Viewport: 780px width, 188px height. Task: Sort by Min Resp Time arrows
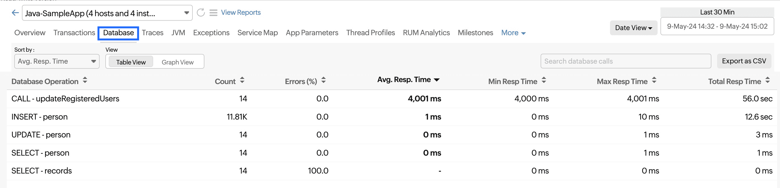(x=544, y=80)
